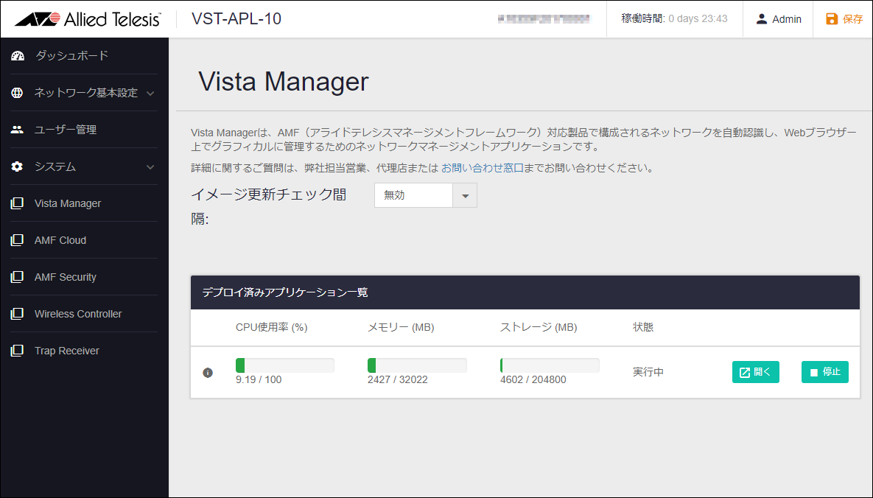Open the システム menu label
The image size is (873, 498).
pos(55,166)
